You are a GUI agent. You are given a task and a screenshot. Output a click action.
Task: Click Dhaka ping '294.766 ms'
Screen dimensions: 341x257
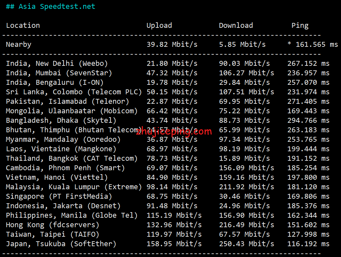click(x=309, y=120)
